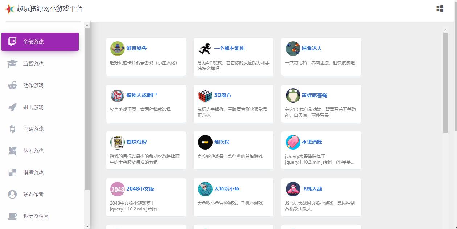
Task: Click the rocket icon for 射击游戏
Action: (x=12, y=107)
